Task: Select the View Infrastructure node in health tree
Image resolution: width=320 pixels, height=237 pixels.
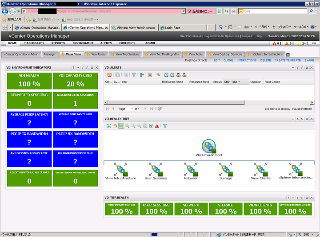Action: (120, 171)
